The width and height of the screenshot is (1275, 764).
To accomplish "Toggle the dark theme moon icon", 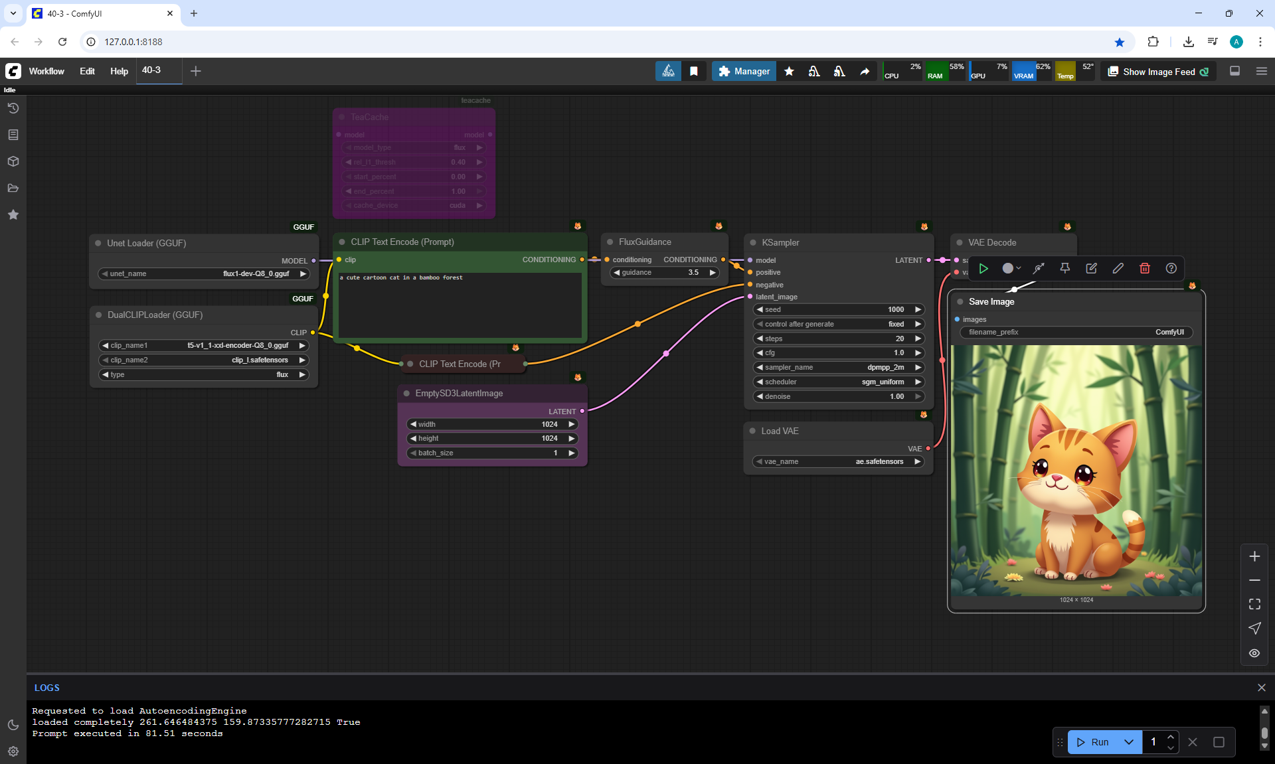I will click(x=13, y=725).
